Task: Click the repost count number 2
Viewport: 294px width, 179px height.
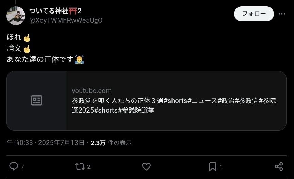Action: (89, 167)
